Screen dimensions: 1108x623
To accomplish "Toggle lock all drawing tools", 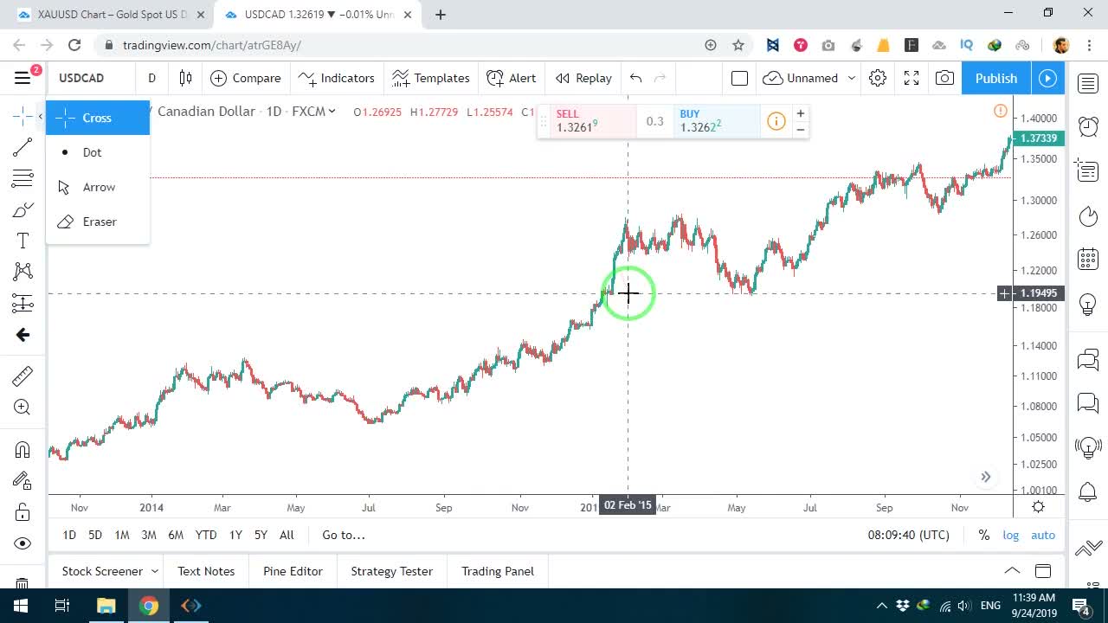I will (x=23, y=512).
